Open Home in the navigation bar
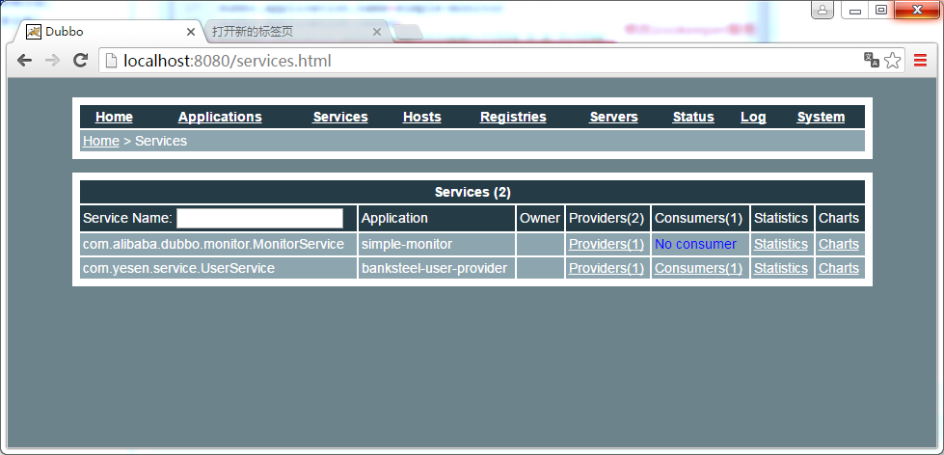 (x=115, y=117)
